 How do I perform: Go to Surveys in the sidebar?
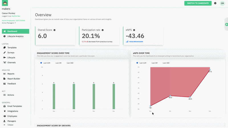coord(11,53)
